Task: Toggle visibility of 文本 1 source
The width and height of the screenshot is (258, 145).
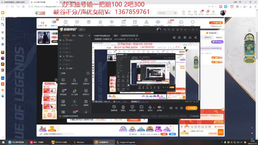Action: (x=60, y=40)
